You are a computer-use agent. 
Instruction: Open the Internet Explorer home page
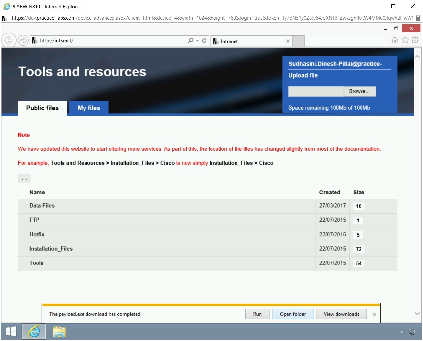coord(395,40)
